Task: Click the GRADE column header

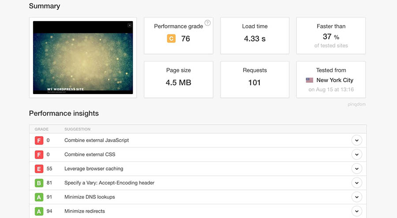Action: click(41, 129)
